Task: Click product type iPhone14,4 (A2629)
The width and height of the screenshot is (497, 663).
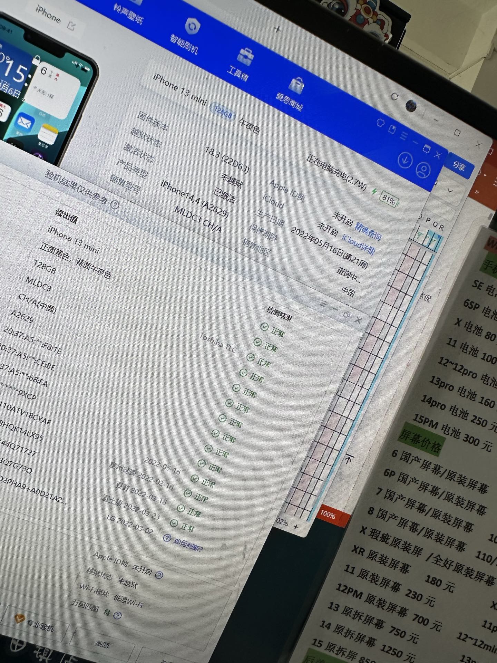Action: coord(195,199)
